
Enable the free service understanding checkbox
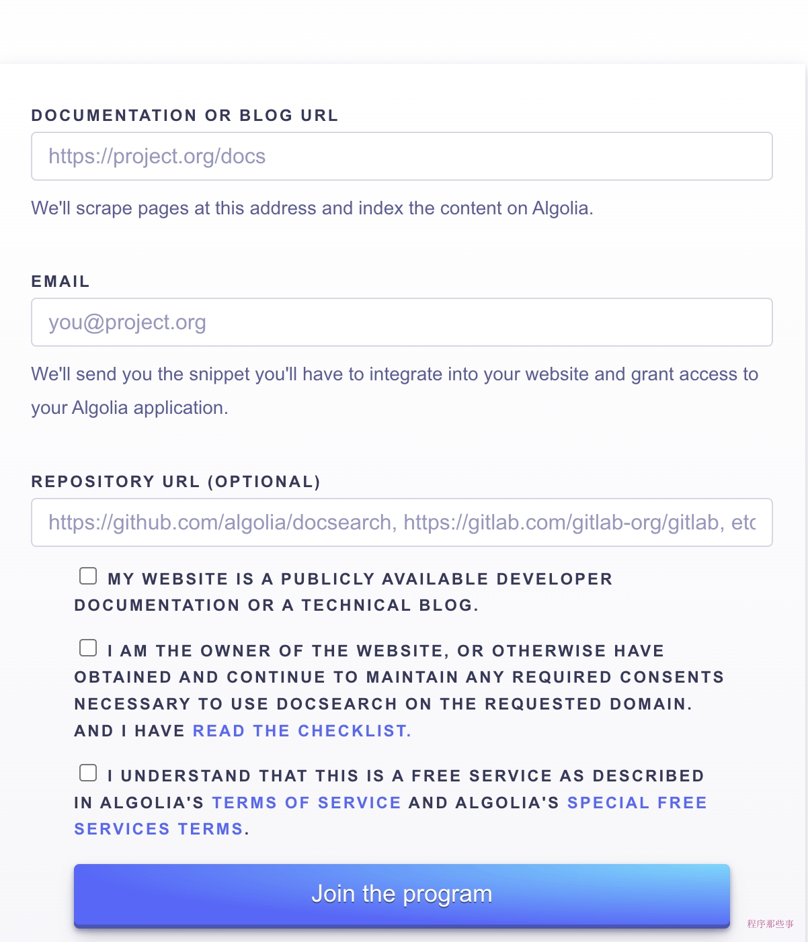coord(88,773)
